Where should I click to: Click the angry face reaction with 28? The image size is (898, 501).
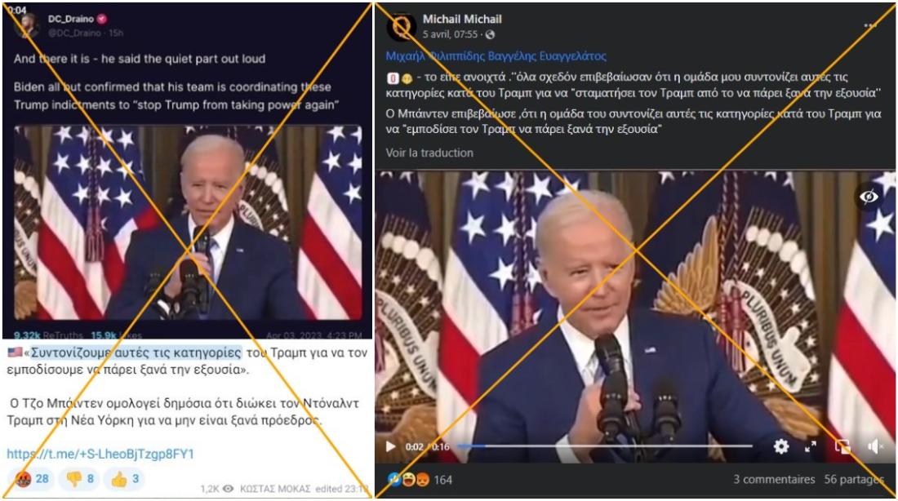click(32, 479)
